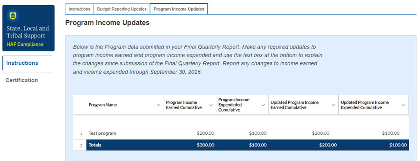Expand Updated Program Income Expended Cumulative chevron
Screen dimensions: 420x161
(403, 105)
